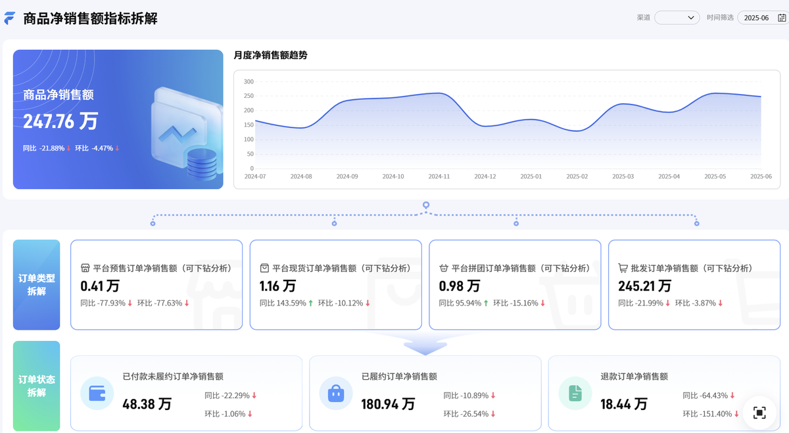The width and height of the screenshot is (789, 433).
Task: Click 环比 -26.54% in fulfilled card
Action: (469, 414)
